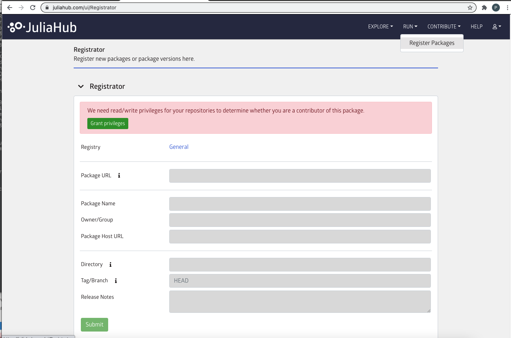Click the 'Package Host URL' label
This screenshot has height=338, width=511.
(102, 236)
